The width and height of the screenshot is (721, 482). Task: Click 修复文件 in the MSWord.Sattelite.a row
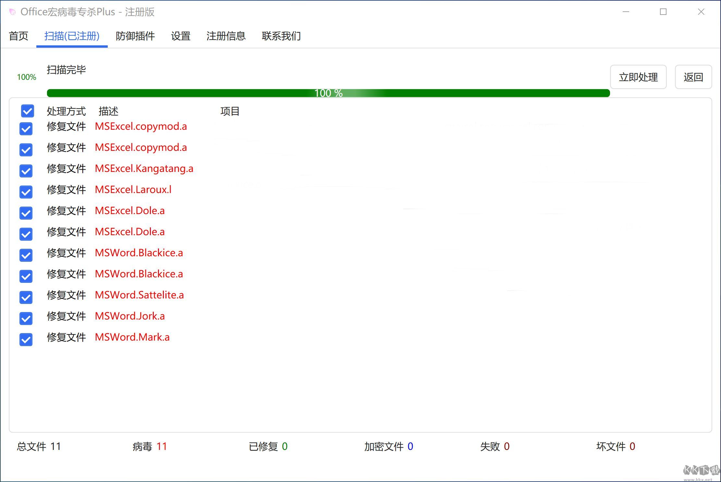point(66,295)
